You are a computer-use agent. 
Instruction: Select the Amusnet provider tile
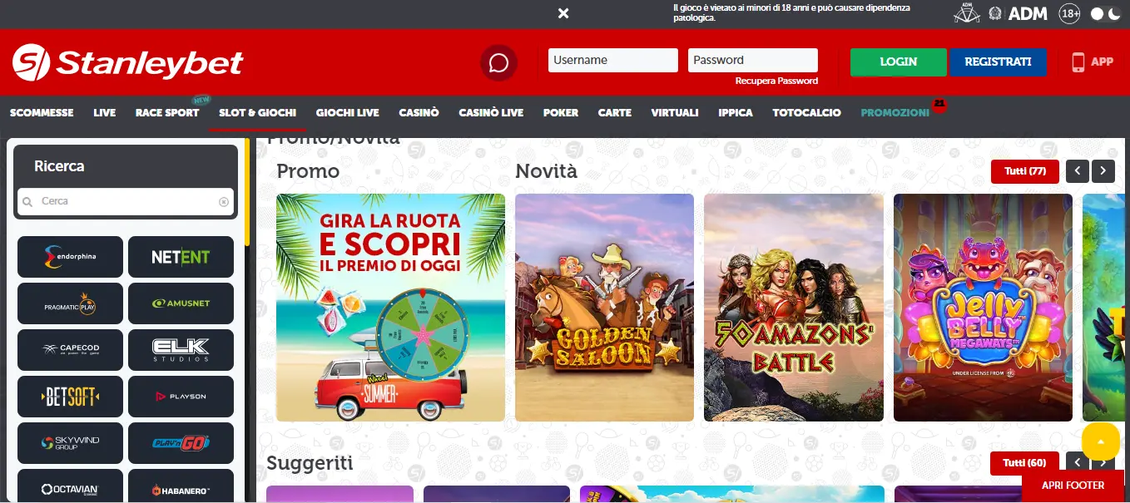[x=181, y=303]
